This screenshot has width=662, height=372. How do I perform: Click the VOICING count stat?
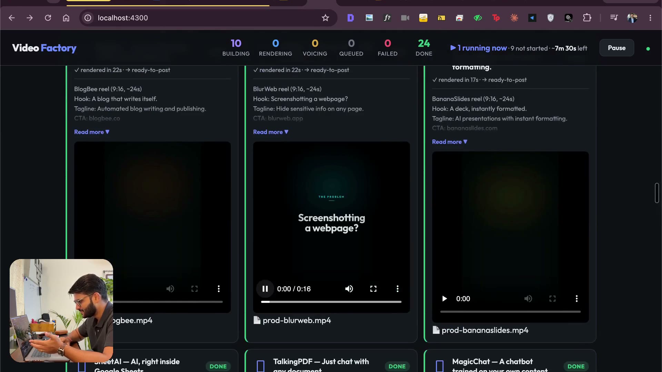pyautogui.click(x=315, y=48)
